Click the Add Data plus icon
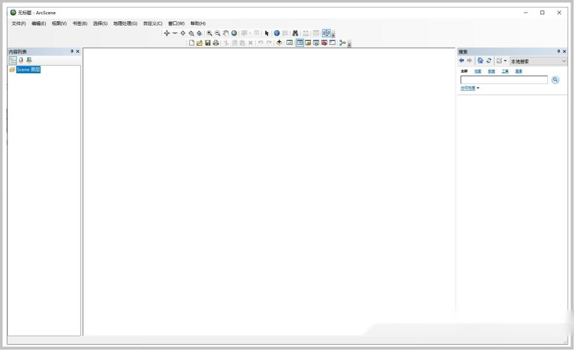Image resolution: width=574 pixels, height=350 pixels. click(x=280, y=43)
